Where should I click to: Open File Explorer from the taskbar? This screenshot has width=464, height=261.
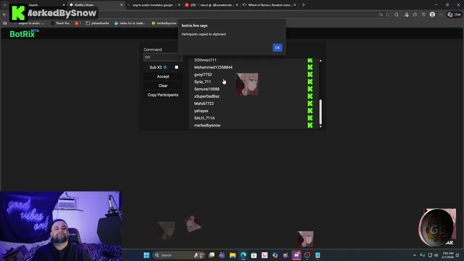pos(233,255)
